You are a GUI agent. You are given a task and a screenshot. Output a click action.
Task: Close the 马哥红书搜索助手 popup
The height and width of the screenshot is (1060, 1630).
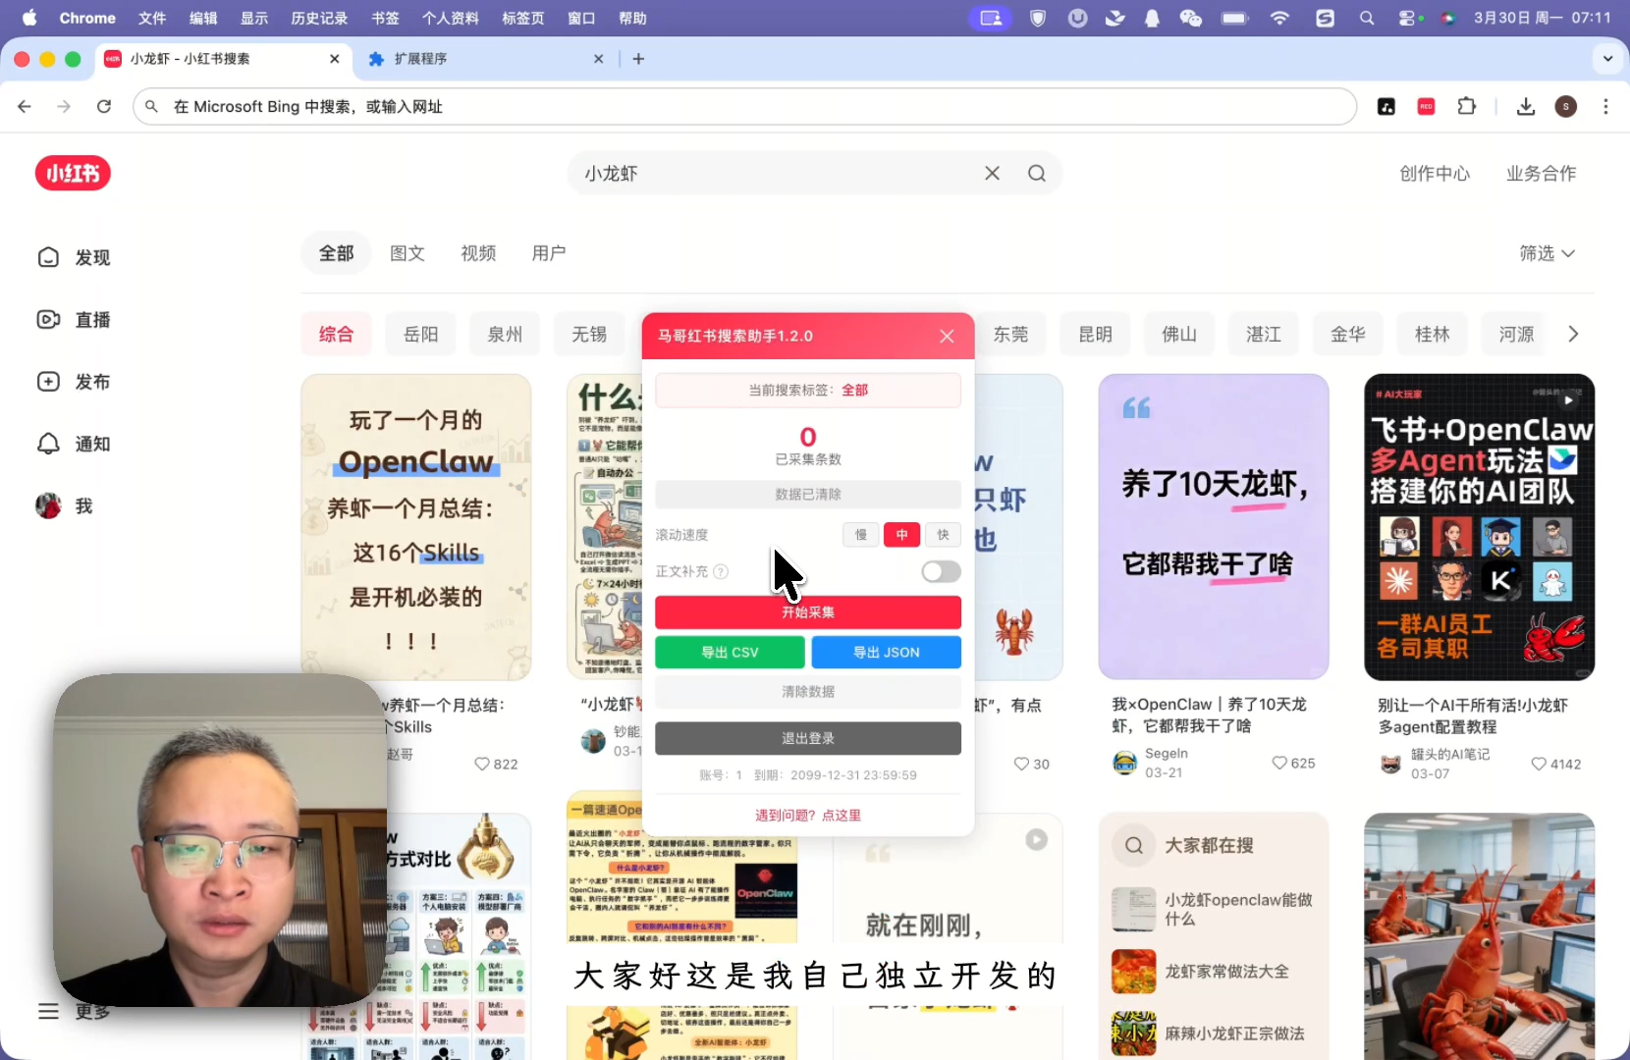[x=947, y=336]
